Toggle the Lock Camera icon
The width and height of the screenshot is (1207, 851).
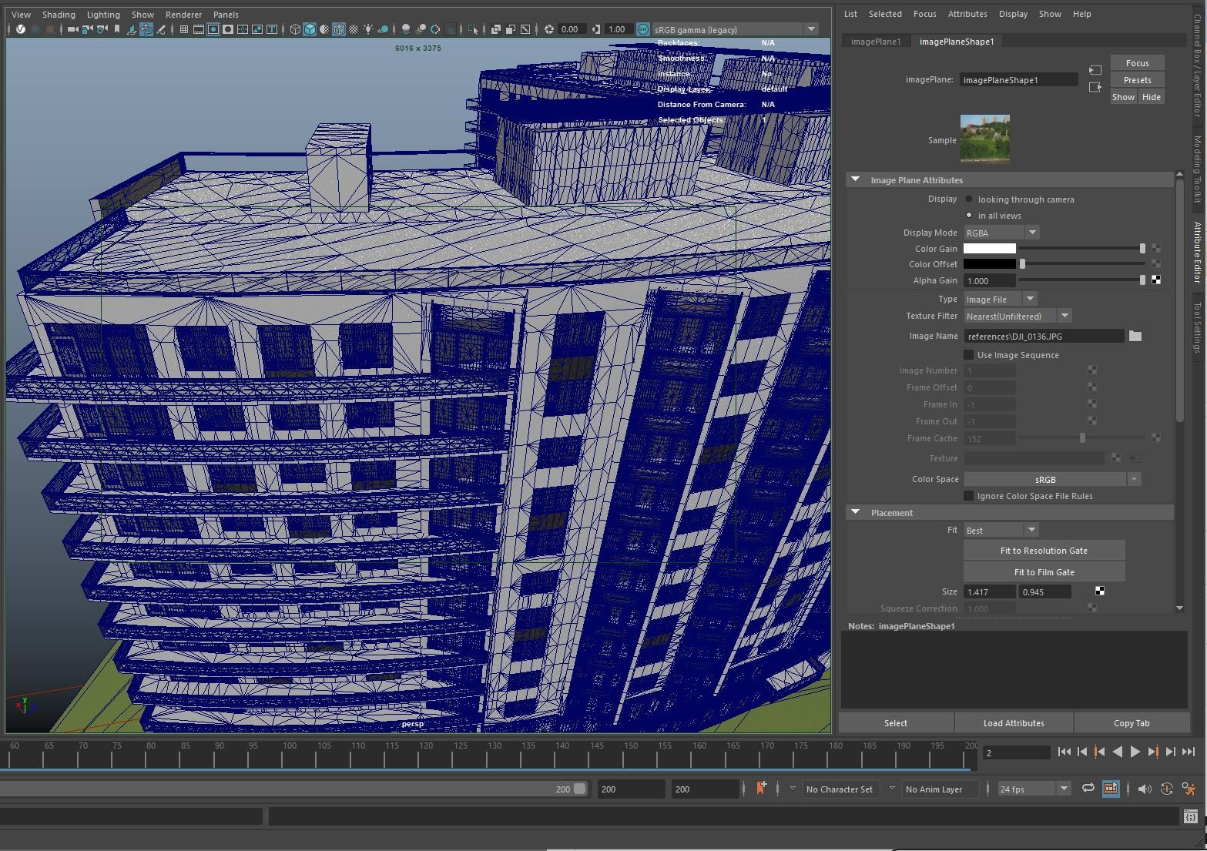tap(87, 29)
